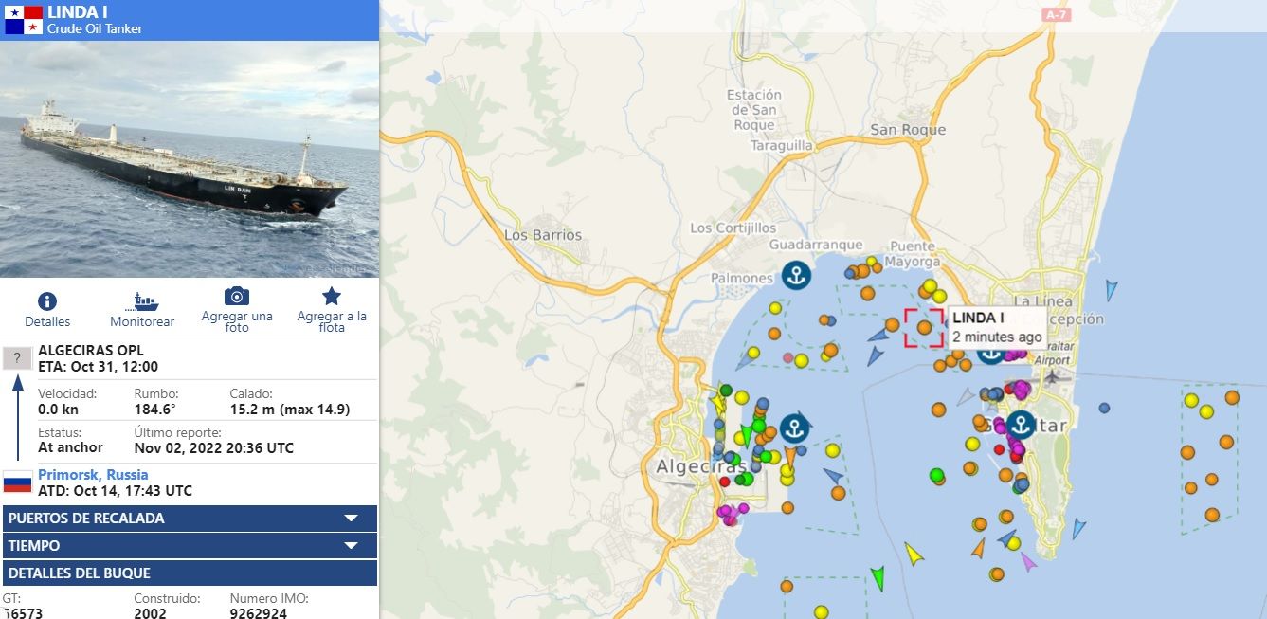Select the orange vessel marker in red brackets
This screenshot has width=1267, height=619.
924,327
